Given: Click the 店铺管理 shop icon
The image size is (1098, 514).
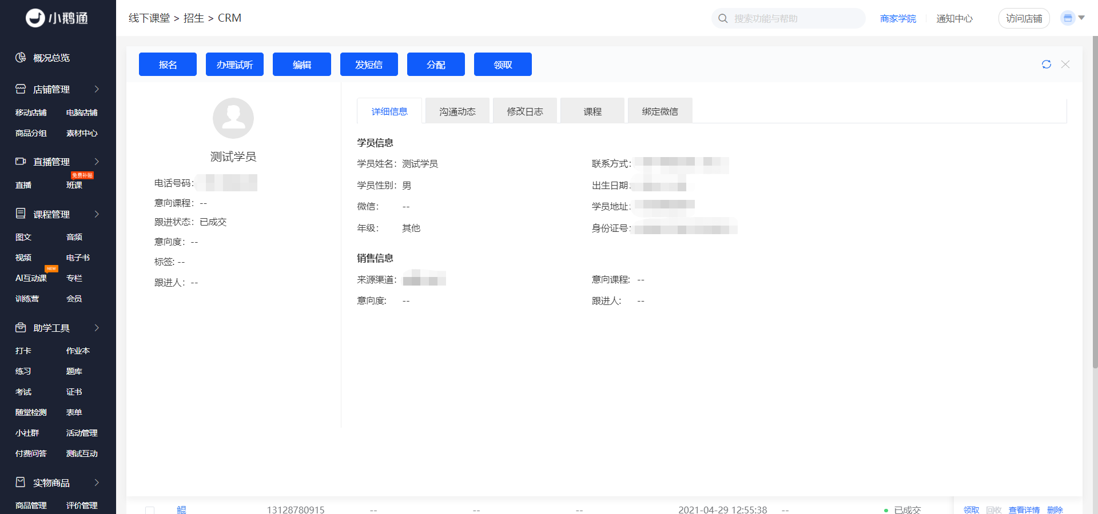Looking at the screenshot, I should [21, 89].
